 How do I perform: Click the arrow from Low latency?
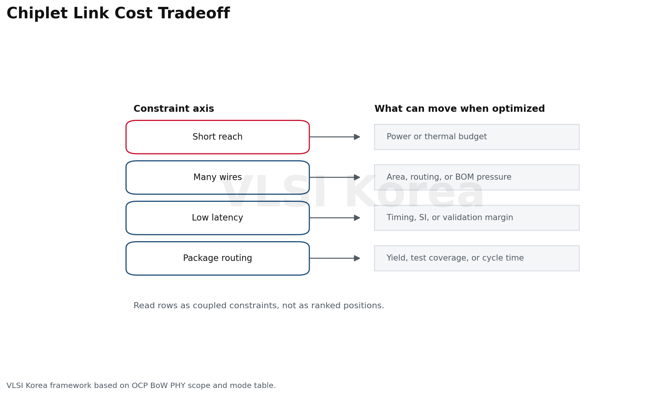[x=335, y=218]
